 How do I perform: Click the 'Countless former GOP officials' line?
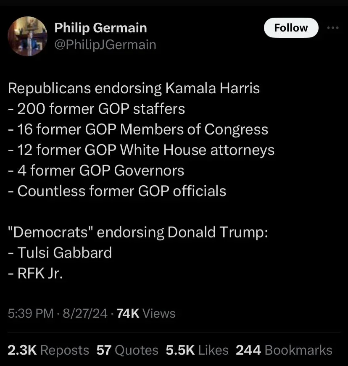(x=117, y=191)
